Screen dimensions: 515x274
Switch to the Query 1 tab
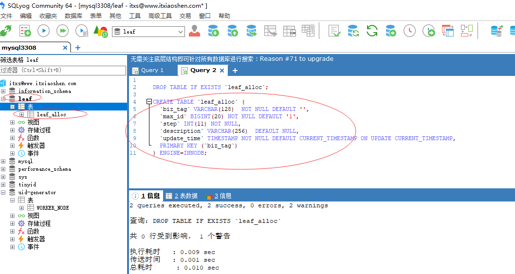click(x=147, y=70)
